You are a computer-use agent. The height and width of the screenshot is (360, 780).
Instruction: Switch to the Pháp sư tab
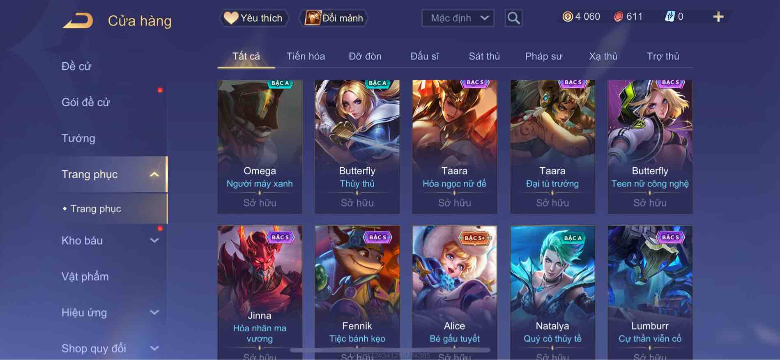pyautogui.click(x=543, y=56)
